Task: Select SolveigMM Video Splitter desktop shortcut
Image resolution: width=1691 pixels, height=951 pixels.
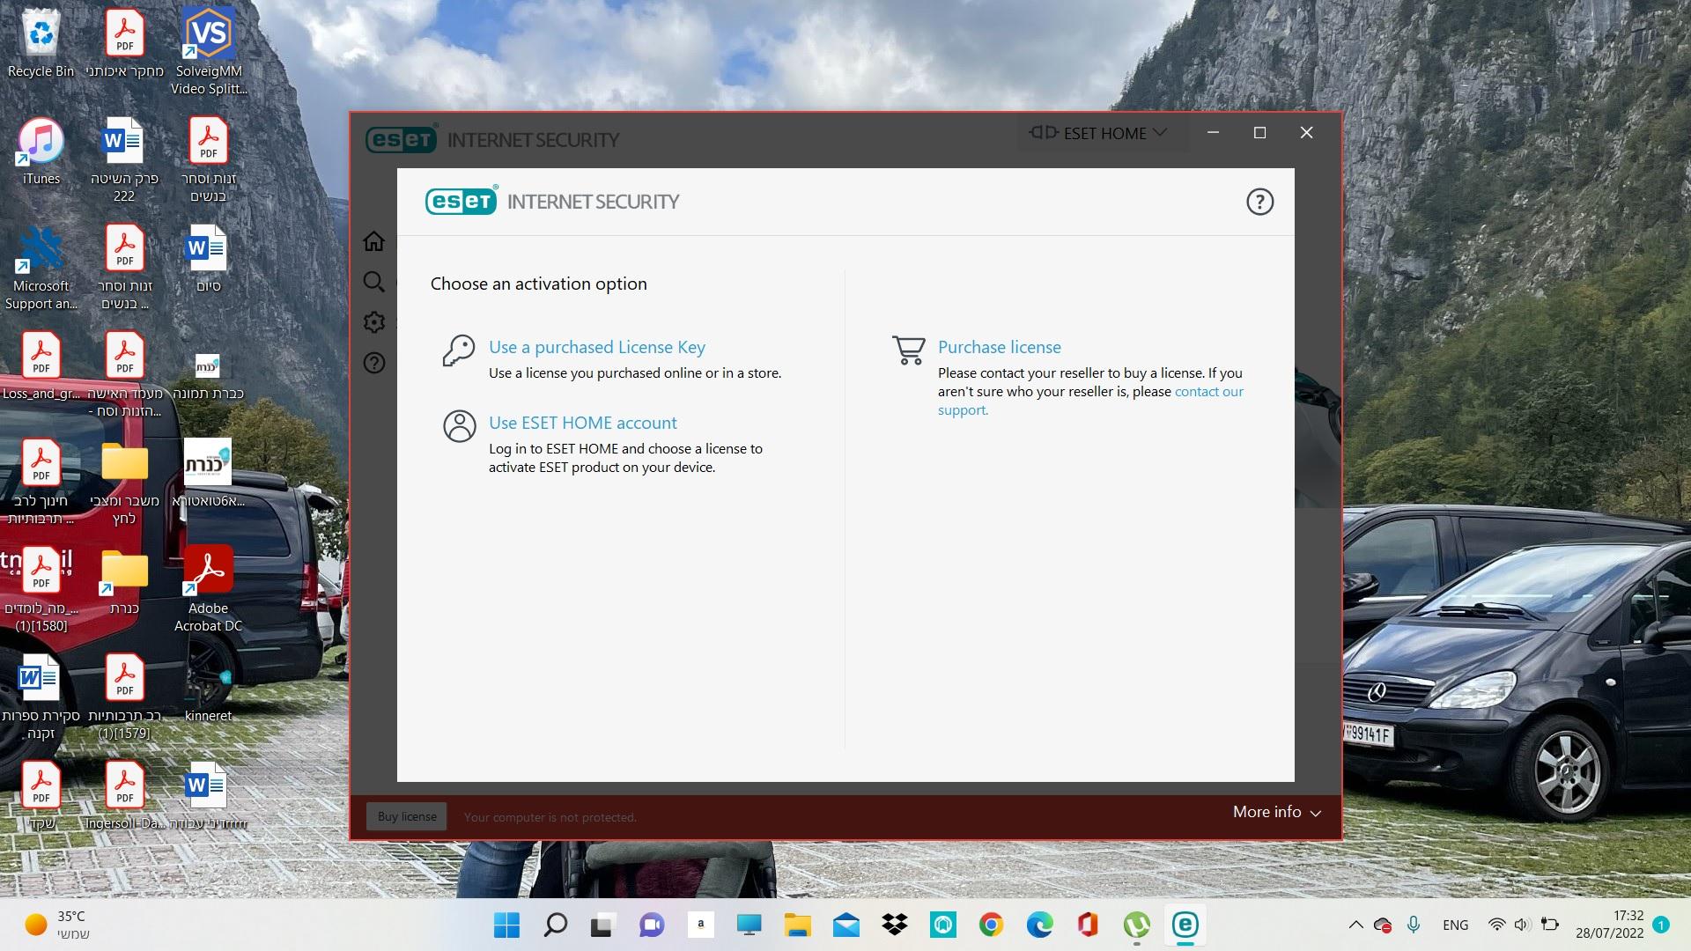Action: click(x=209, y=51)
